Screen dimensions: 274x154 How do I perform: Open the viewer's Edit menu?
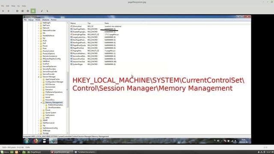click(8, 6)
